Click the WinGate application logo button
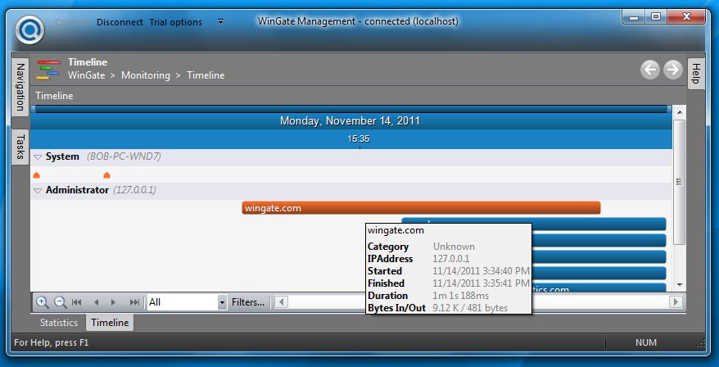Image resolution: width=719 pixels, height=367 pixels. coord(30,29)
